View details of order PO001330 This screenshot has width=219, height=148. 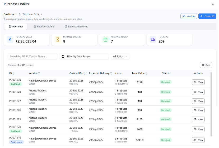198,82
